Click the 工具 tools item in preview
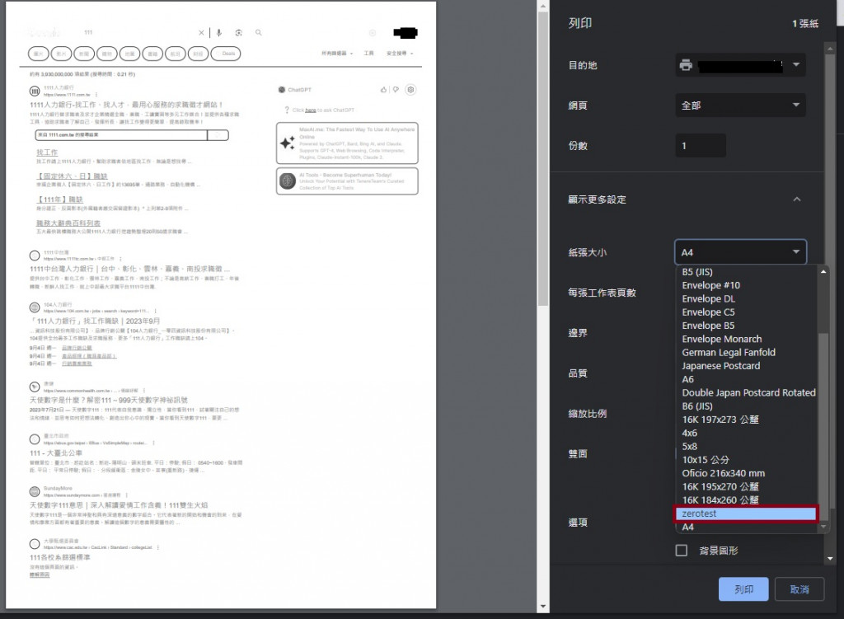844x619 pixels. [368, 54]
